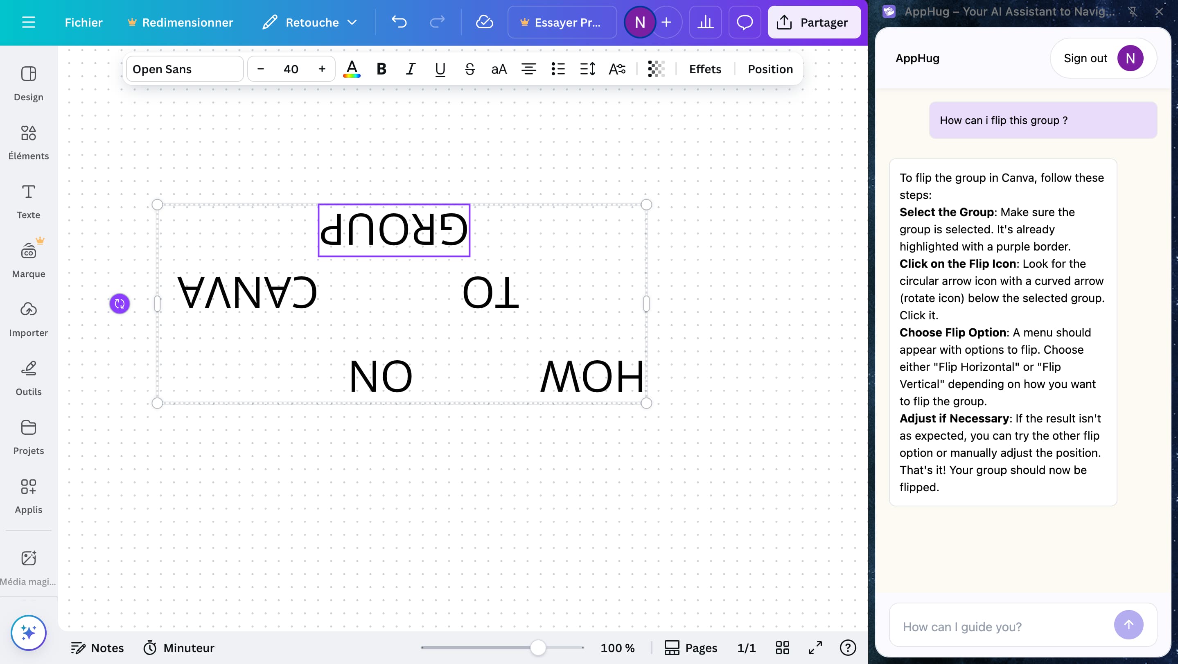Open the help question mark
1178x664 pixels.
coord(848,648)
